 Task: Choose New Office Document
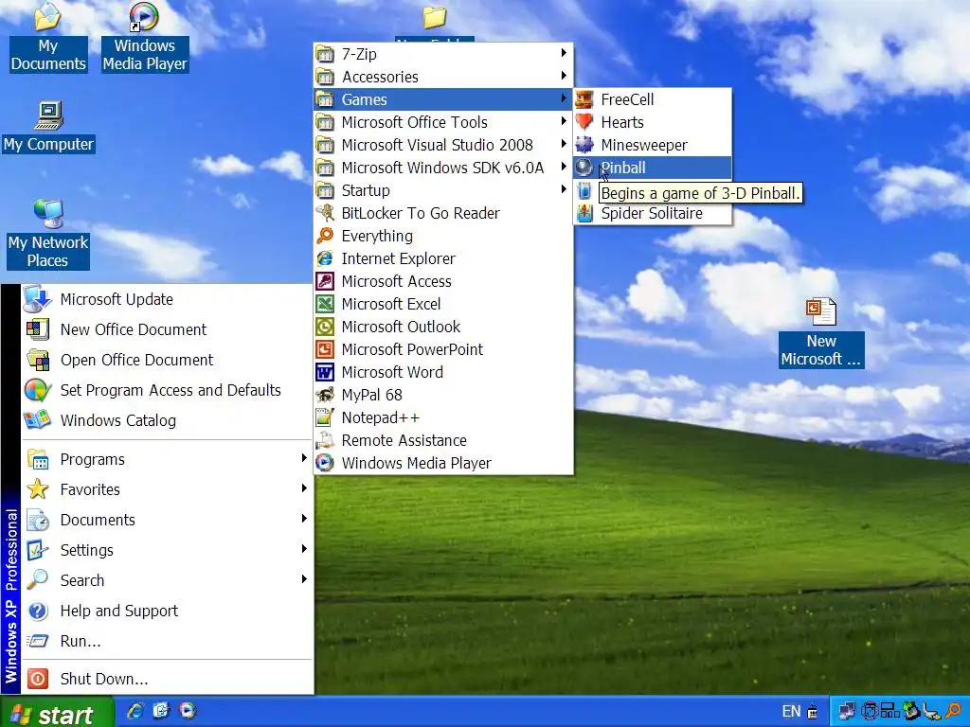[167, 329]
